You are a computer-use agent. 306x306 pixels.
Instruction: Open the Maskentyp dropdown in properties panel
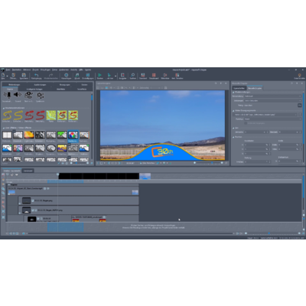272,119
